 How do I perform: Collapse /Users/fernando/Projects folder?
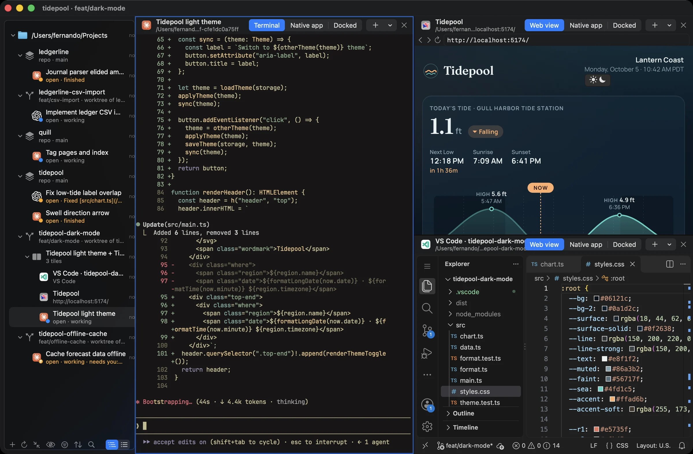(13, 36)
